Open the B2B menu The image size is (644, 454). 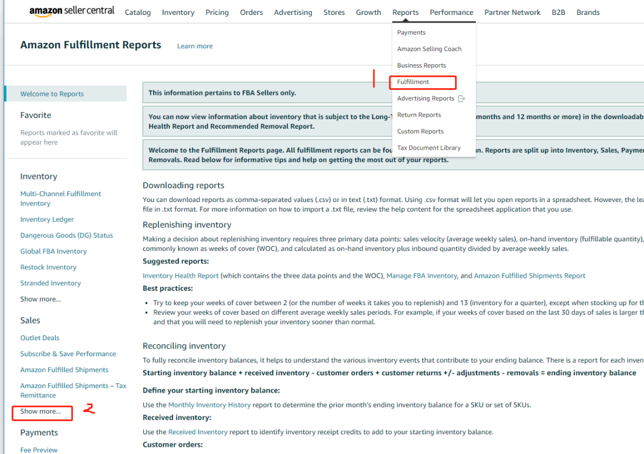558,13
